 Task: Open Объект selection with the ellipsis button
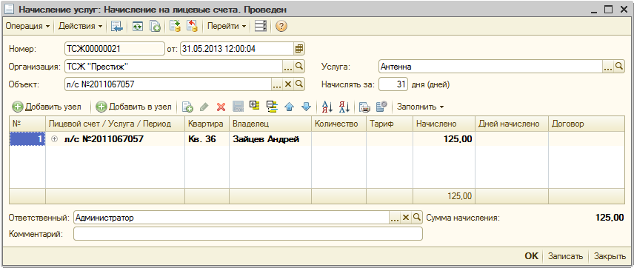point(276,84)
